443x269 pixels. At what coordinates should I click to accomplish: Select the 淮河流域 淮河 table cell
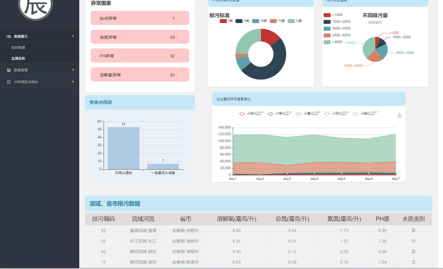[143, 262]
